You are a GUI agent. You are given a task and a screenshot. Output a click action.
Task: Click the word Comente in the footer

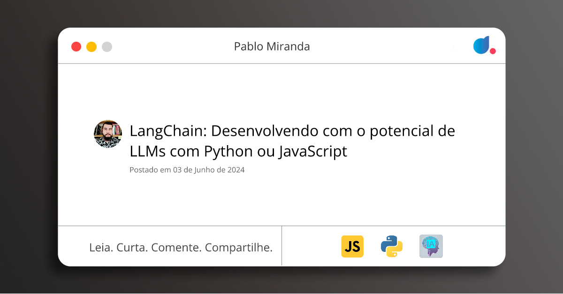(x=176, y=247)
